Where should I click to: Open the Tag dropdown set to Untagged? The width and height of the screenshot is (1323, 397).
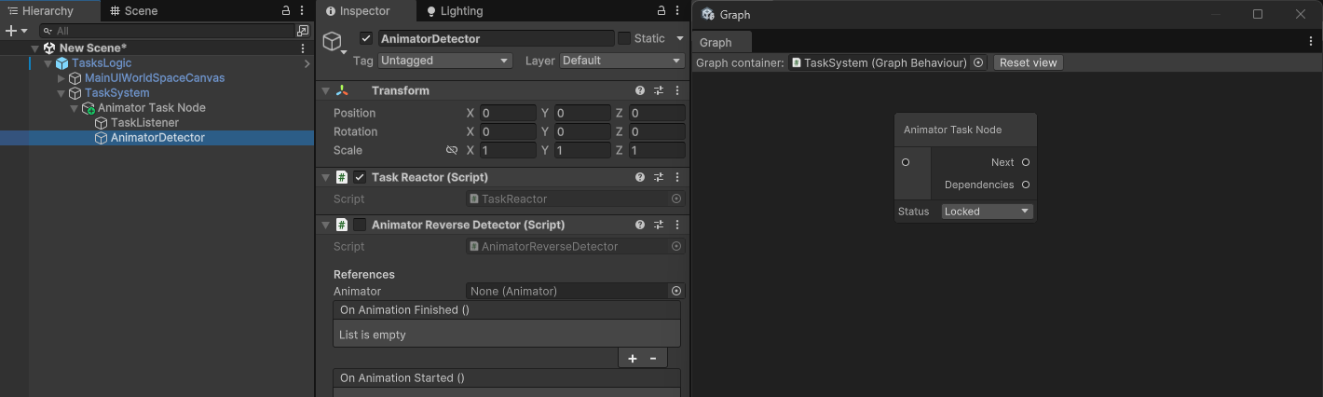(x=444, y=61)
